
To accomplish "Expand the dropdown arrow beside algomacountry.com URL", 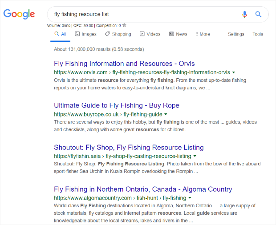I will 190,198.
